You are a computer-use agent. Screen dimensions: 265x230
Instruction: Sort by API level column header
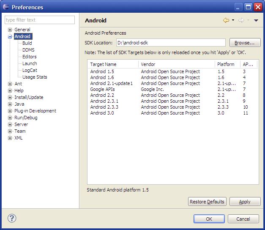coord(249,64)
